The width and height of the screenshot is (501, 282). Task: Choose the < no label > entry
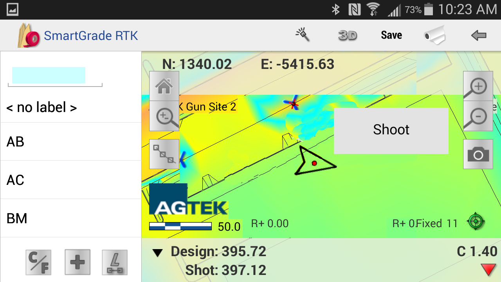pyautogui.click(x=70, y=107)
